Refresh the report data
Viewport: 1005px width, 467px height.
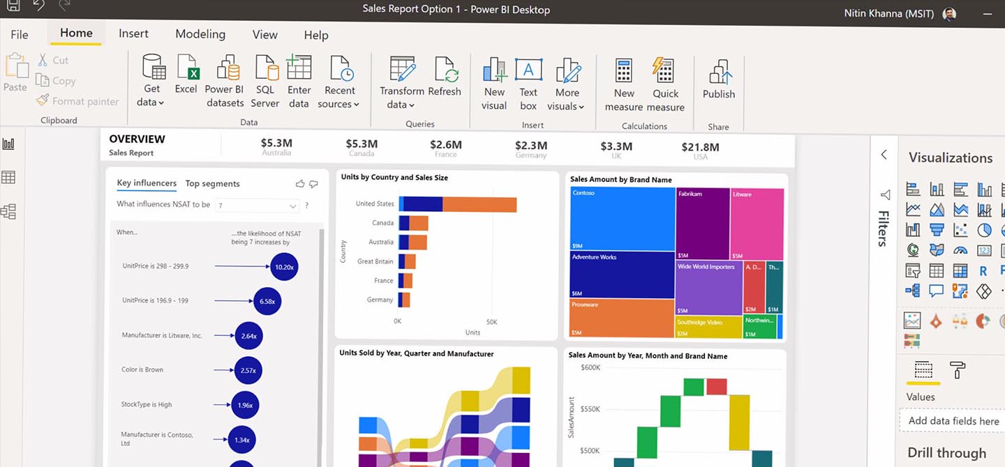click(x=445, y=77)
